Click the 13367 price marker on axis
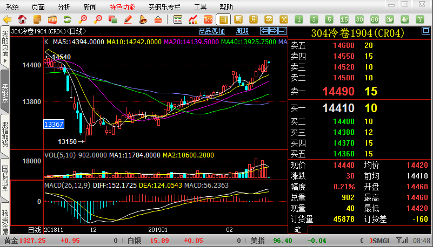The width and height of the screenshot is (433, 247). [x=54, y=125]
